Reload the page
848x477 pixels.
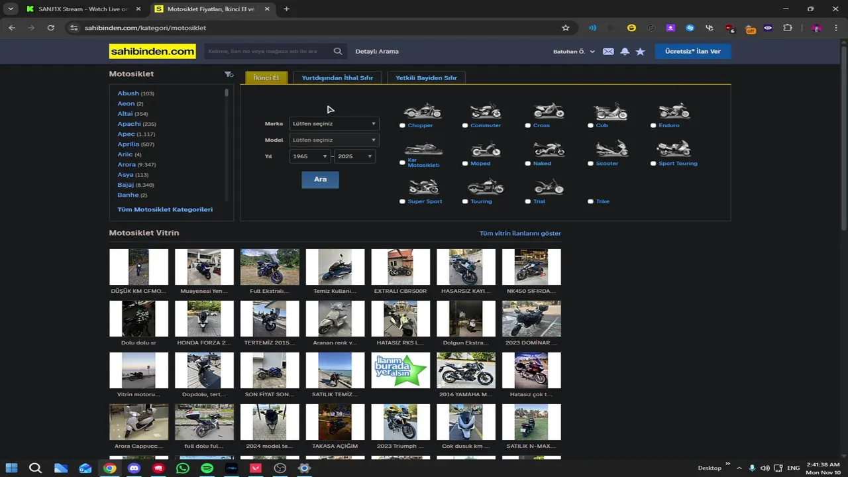pos(50,28)
